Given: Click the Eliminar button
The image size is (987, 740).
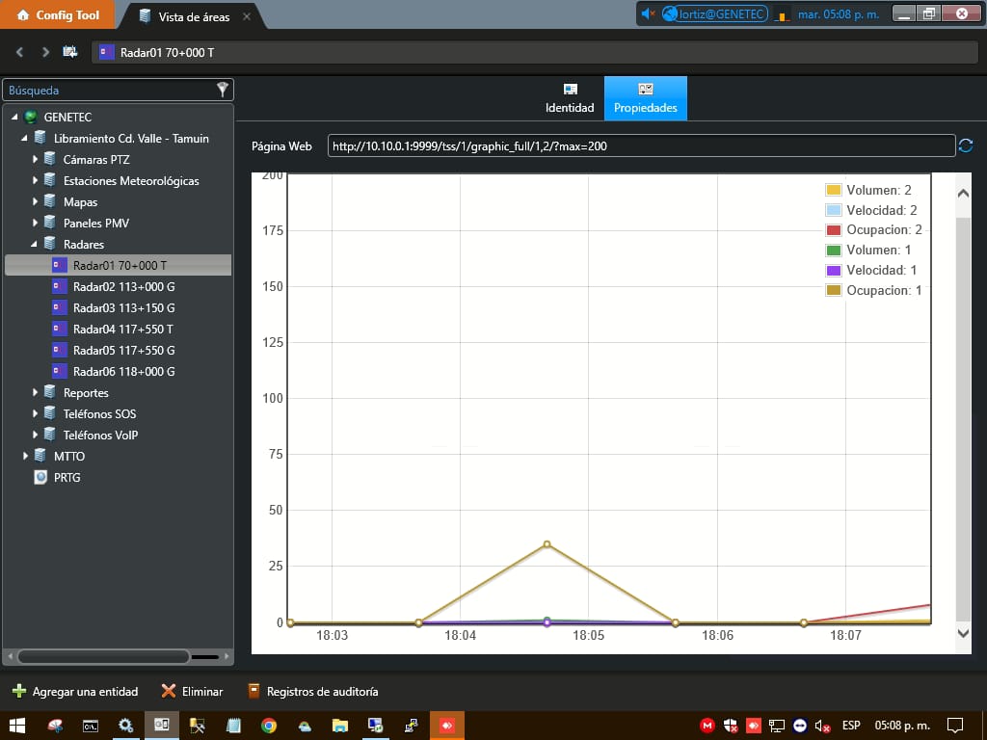Looking at the screenshot, I should point(192,691).
